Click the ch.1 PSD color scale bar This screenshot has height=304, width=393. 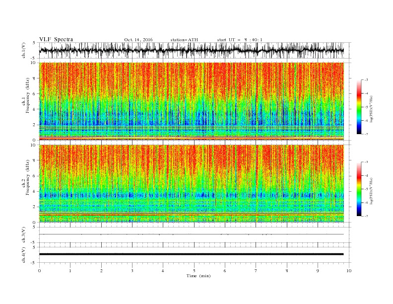pyautogui.click(x=359, y=107)
